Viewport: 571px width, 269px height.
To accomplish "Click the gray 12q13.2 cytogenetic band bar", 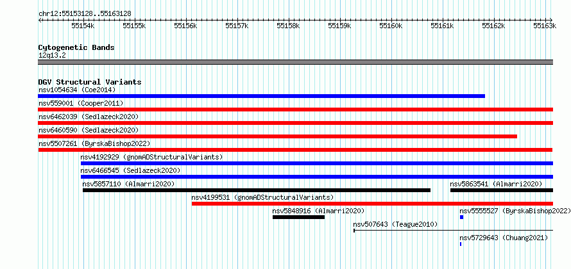I will (x=296, y=62).
